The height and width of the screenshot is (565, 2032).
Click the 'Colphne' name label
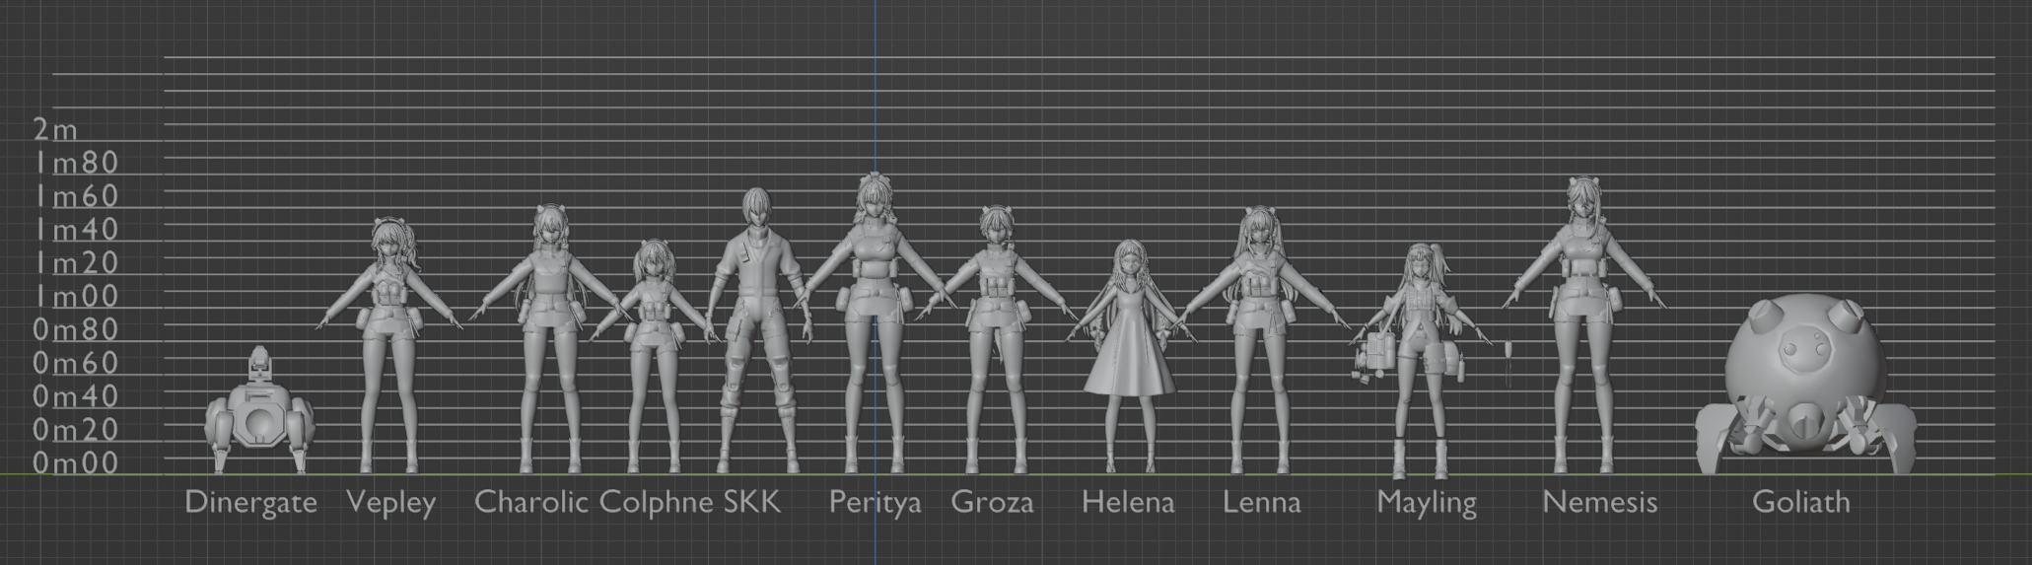657,503
